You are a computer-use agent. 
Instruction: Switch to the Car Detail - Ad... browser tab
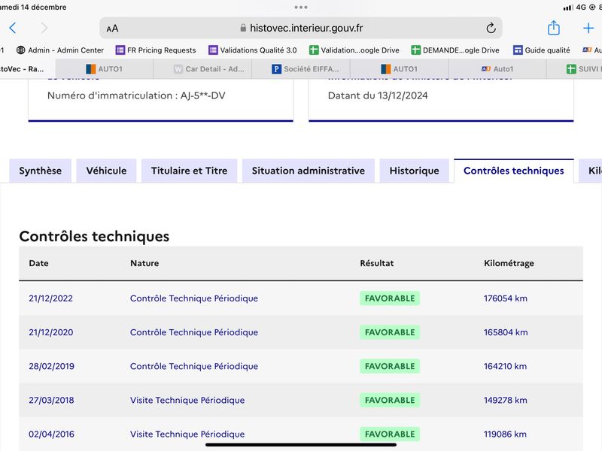[202, 69]
